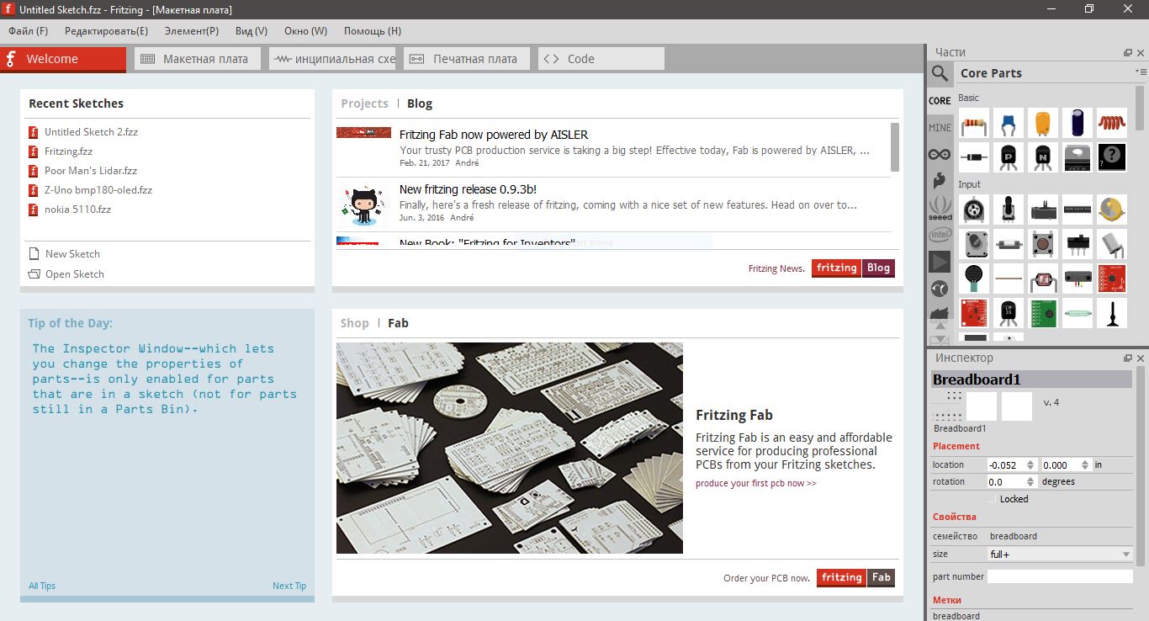Open the MINE parts bin
Image resolution: width=1149 pixels, height=621 pixels.
tap(940, 128)
